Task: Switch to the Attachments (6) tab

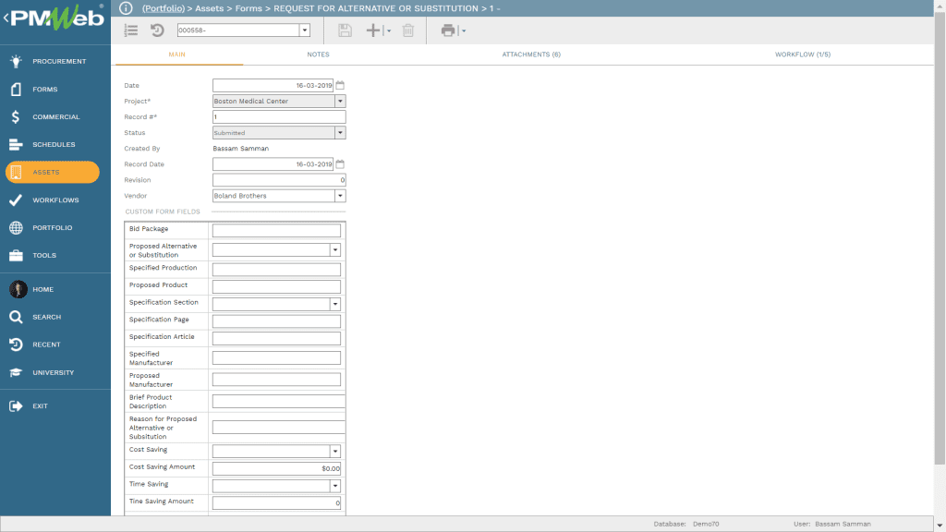Action: pos(531,54)
